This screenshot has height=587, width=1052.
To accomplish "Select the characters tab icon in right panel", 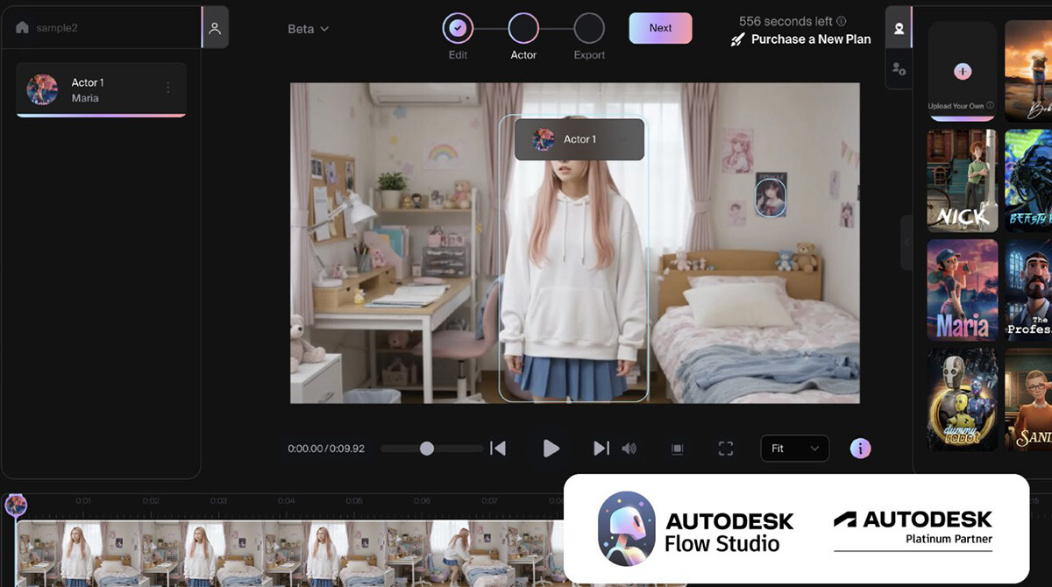I will coord(899,28).
